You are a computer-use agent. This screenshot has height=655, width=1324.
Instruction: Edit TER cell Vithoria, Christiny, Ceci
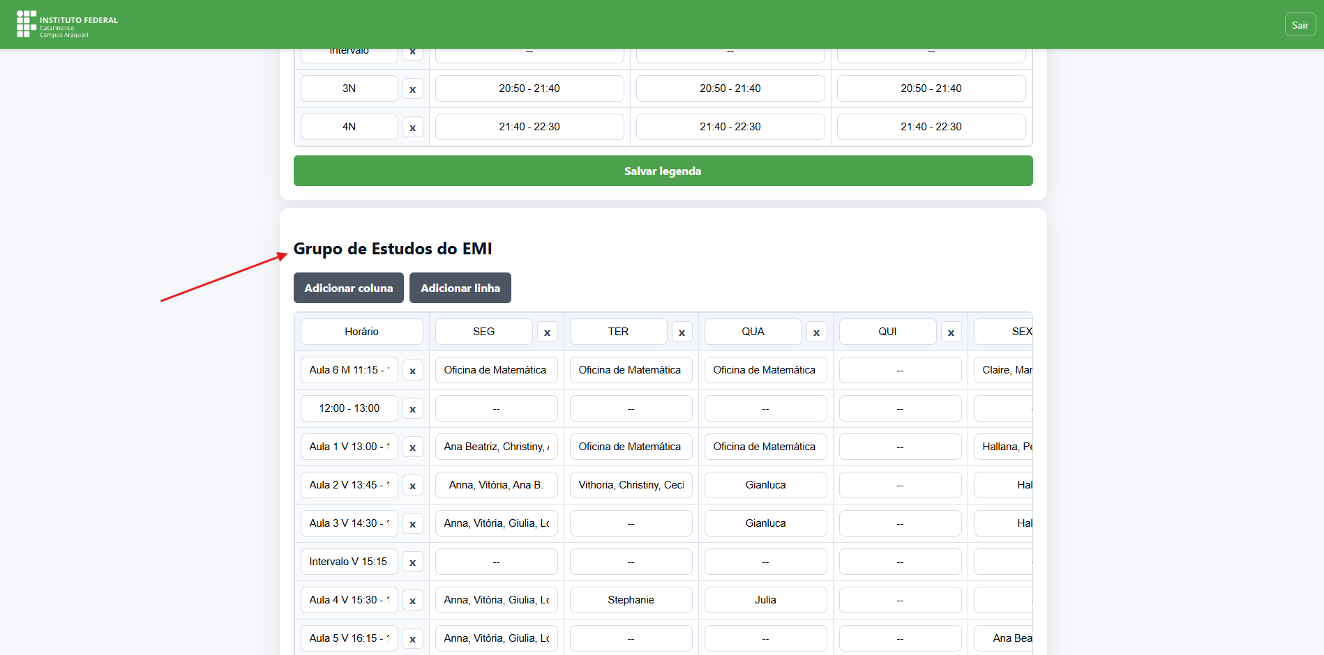(x=631, y=485)
